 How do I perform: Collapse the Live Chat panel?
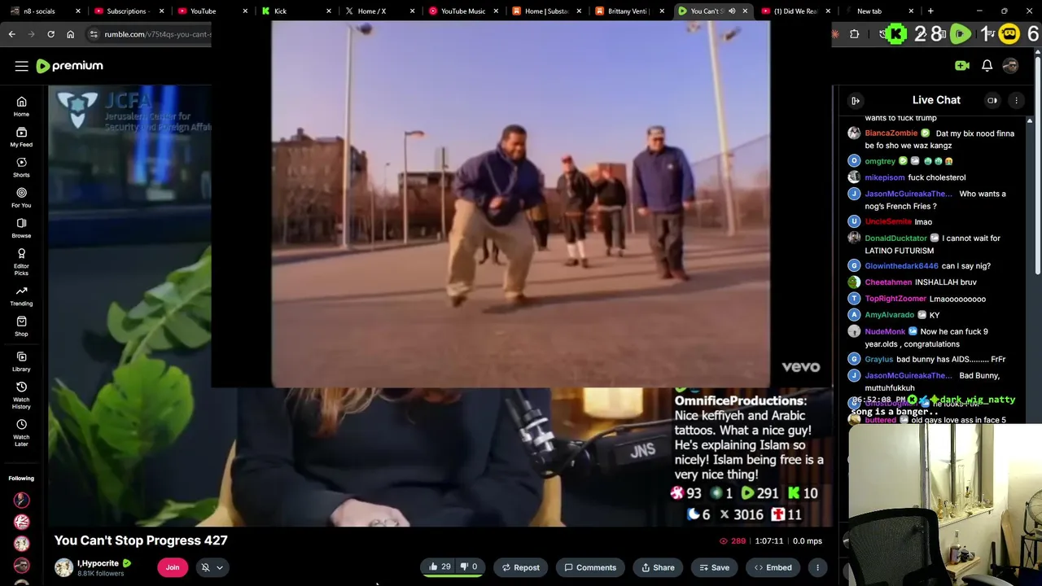856,100
